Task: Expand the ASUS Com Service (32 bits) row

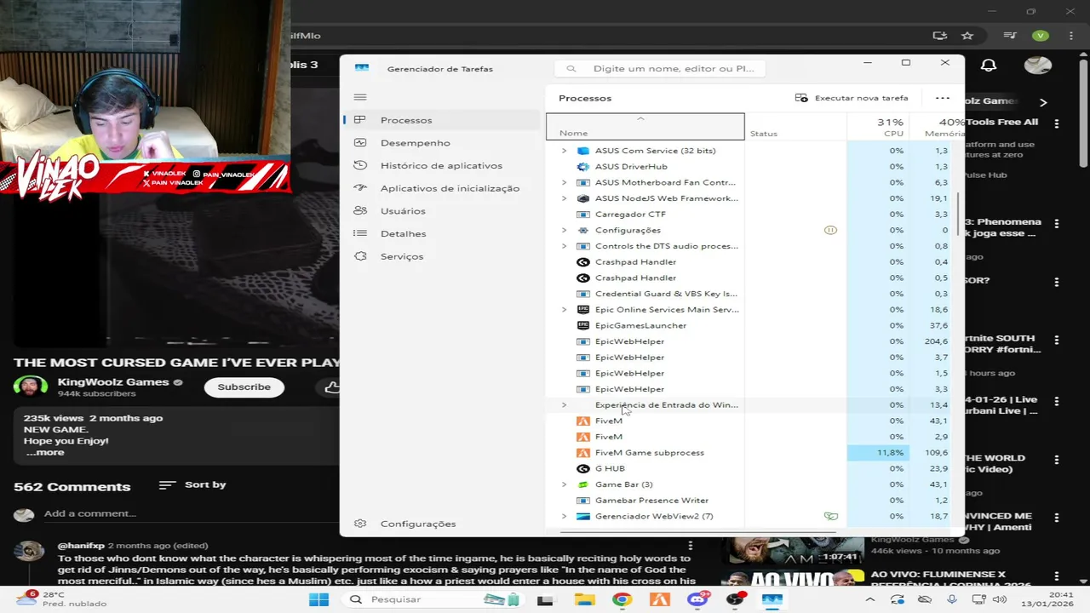Action: [x=564, y=151]
